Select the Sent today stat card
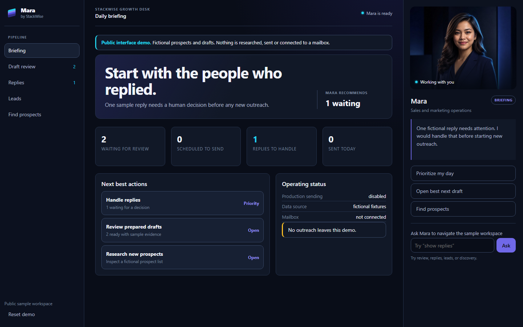523x327 pixels. tap(357, 146)
